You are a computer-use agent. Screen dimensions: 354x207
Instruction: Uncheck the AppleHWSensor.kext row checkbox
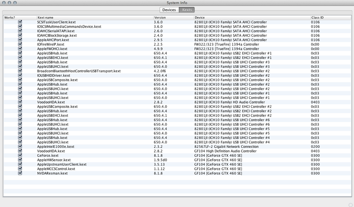click(20, 160)
